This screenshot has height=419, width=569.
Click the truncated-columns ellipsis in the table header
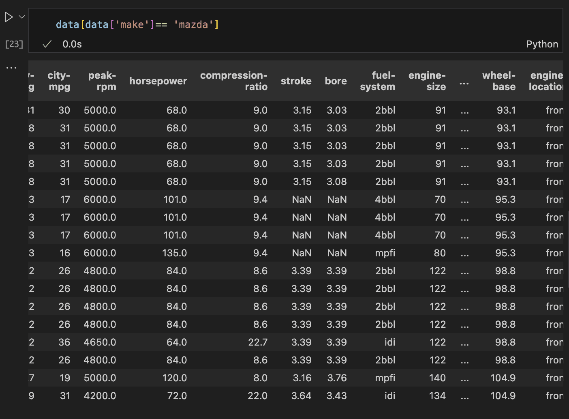(464, 83)
